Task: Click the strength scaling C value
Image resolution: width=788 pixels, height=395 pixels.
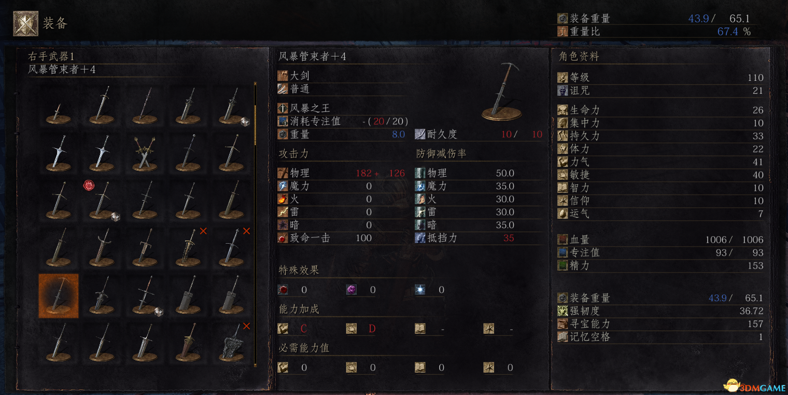Action: (x=304, y=329)
